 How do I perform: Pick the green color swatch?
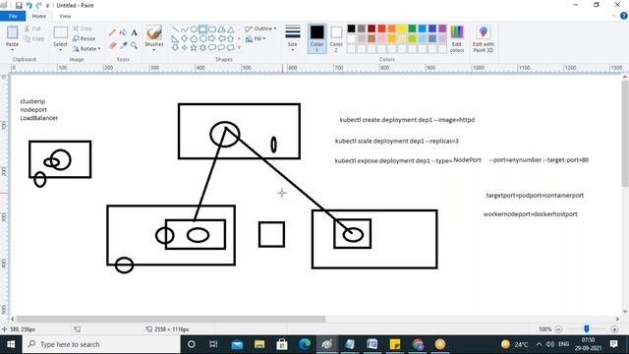tap(412, 29)
